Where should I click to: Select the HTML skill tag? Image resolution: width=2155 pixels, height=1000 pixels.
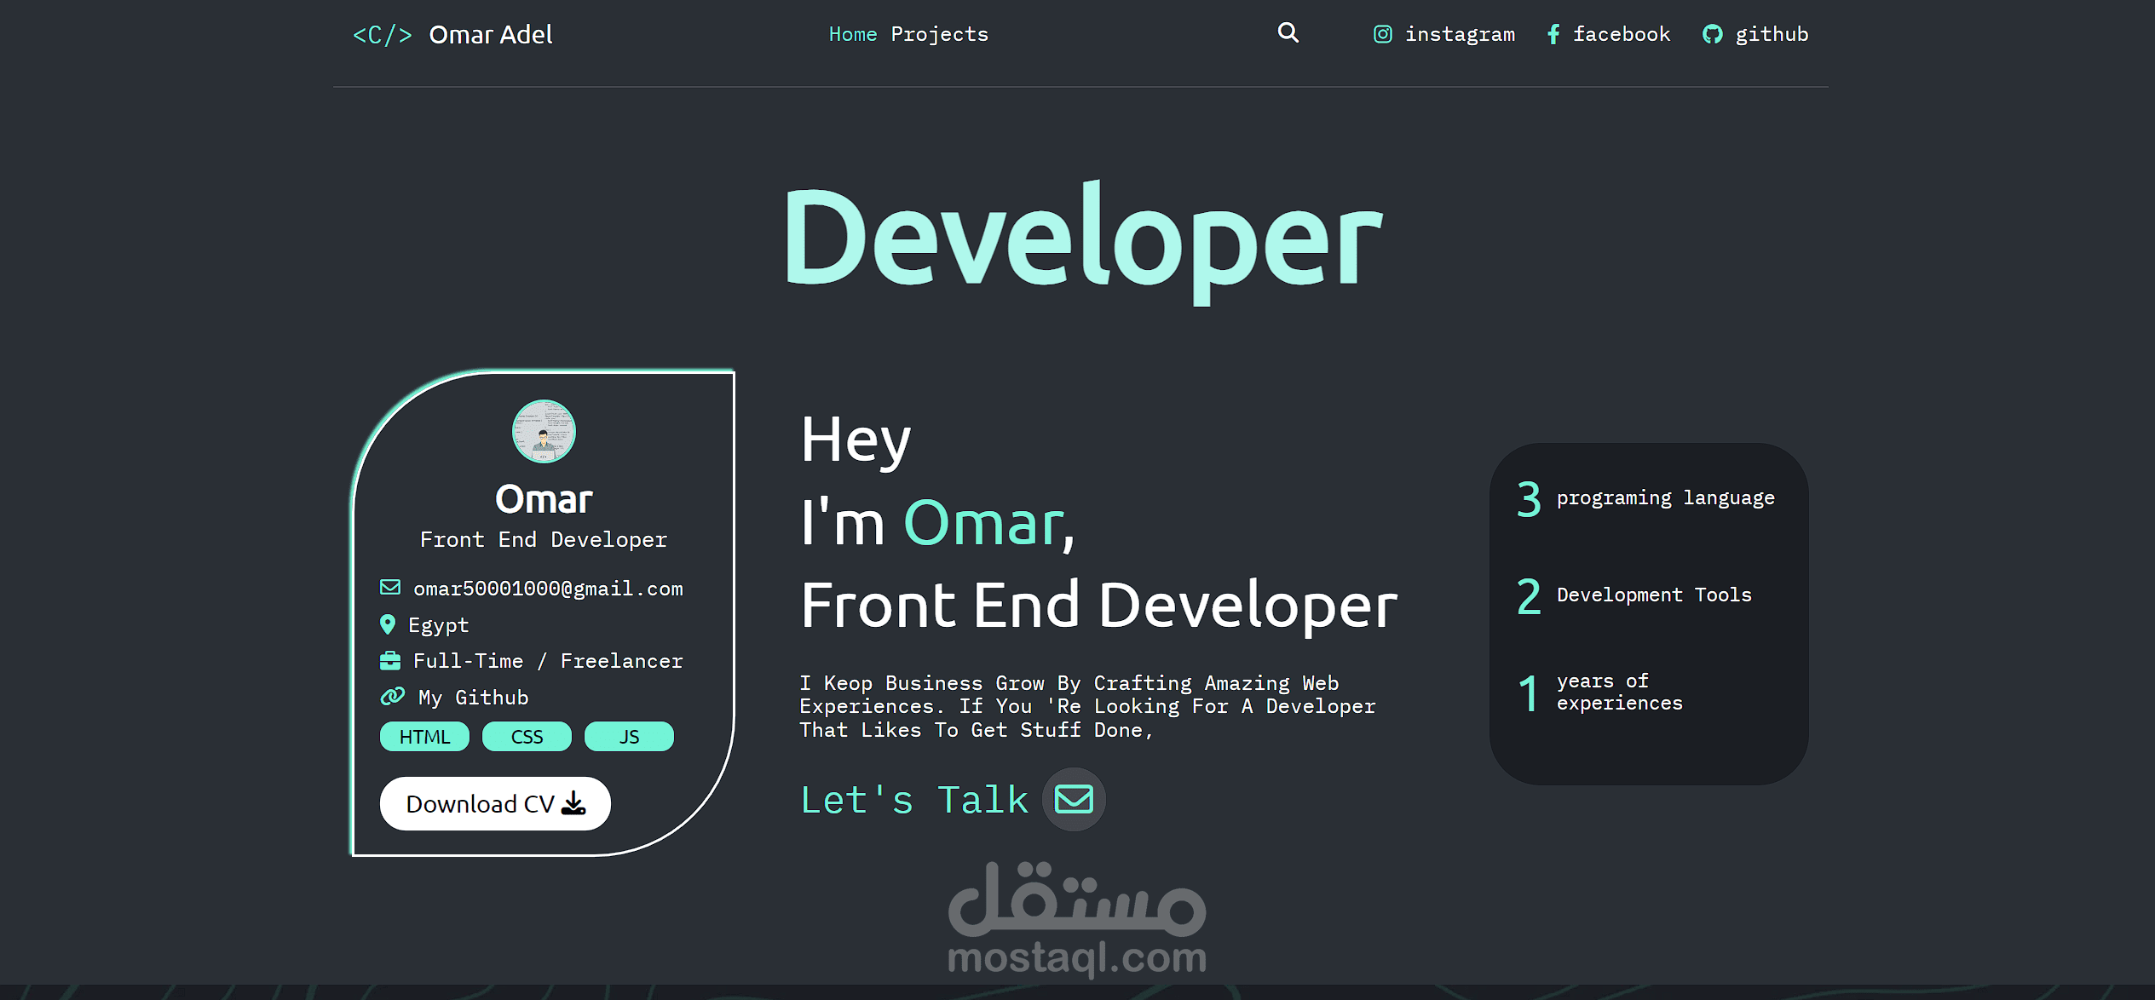[424, 737]
